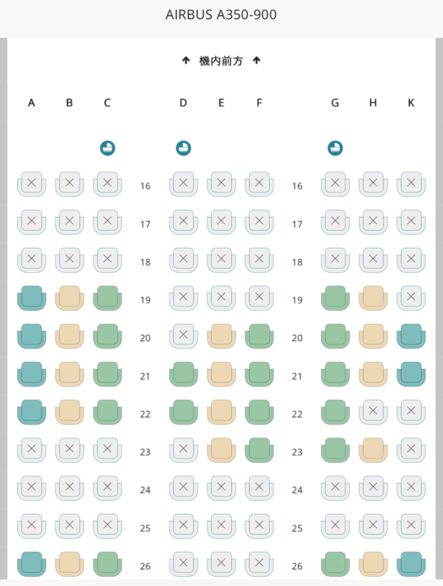Select window seat 26K

411,564
